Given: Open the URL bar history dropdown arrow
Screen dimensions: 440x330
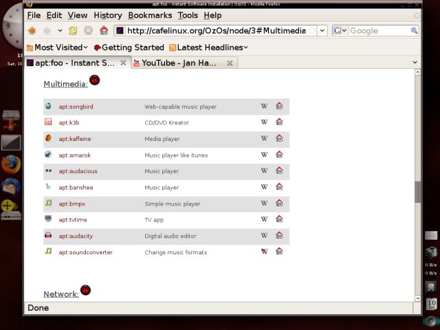Looking at the screenshot, I should click(322, 30).
